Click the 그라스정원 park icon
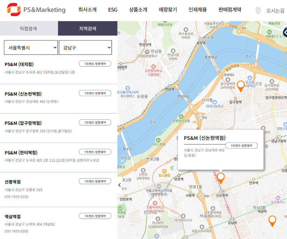Image resolution: width=287 pixels, height=239 pixels. tap(158, 140)
